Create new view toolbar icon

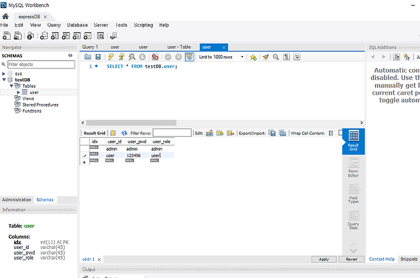pyautogui.click(x=65, y=36)
